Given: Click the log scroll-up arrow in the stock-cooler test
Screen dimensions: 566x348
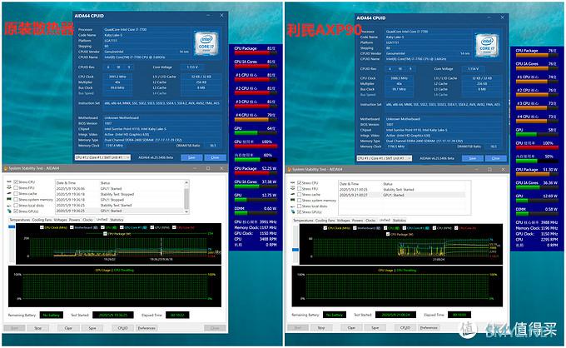Looking at the screenshot, I should pyautogui.click(x=186, y=182).
